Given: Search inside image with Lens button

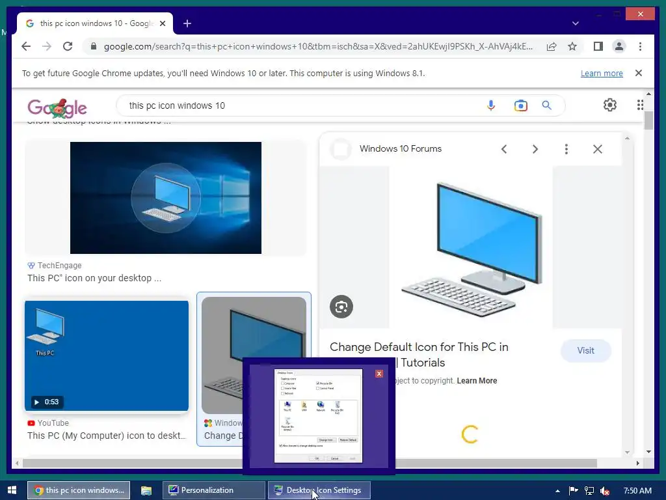Looking at the screenshot, I should 341,307.
